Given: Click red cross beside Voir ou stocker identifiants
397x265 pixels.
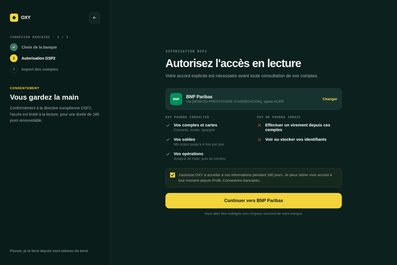Looking at the screenshot, I should (x=259, y=140).
